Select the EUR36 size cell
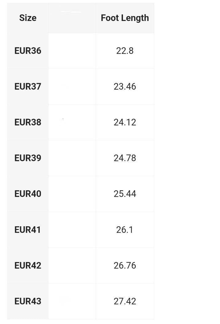This screenshot has height=324, width=220. 28,51
